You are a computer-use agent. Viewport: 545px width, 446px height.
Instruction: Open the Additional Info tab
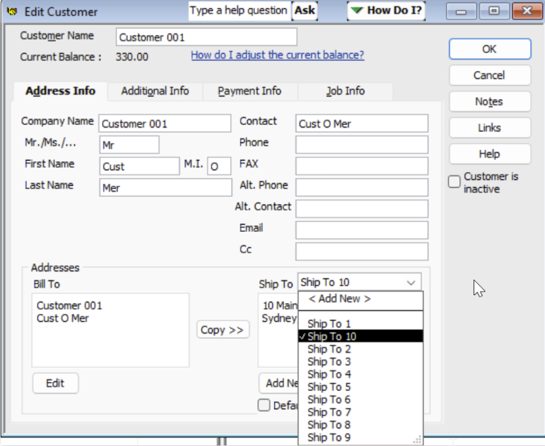155,91
